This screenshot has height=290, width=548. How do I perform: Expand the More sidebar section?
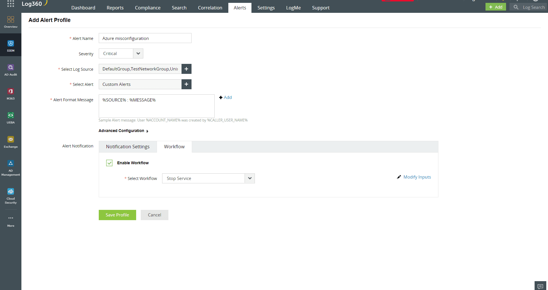(11, 220)
